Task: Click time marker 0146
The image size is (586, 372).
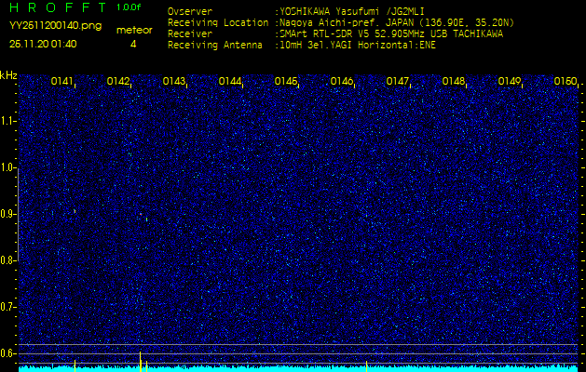Action: coord(342,81)
